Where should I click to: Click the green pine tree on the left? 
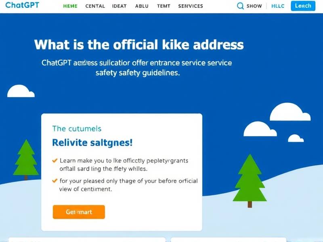(x=26, y=159)
